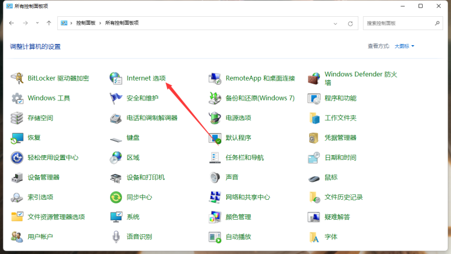Click the search magnifier icon
This screenshot has width=451, height=254.
tap(437, 23)
